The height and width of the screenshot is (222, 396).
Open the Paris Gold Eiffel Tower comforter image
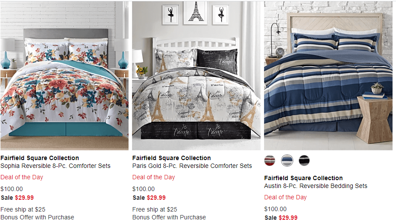pyautogui.click(x=196, y=75)
